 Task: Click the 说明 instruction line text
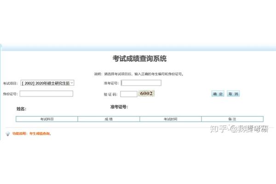coord(139,74)
